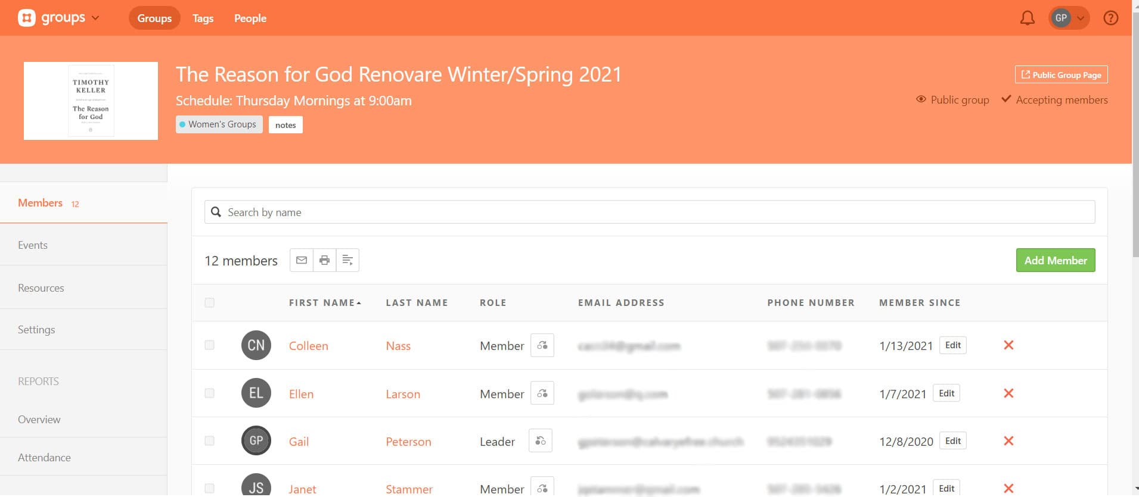Remove Ellen Larson with red X
The width and height of the screenshot is (1139, 497).
tap(1008, 393)
